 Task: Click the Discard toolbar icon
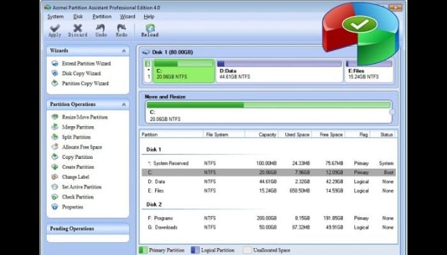pyautogui.click(x=77, y=28)
